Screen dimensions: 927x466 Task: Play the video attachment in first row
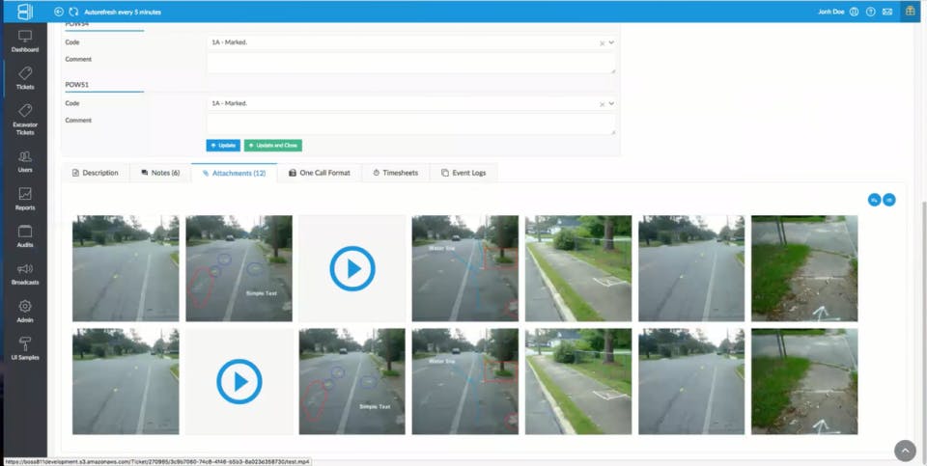click(x=352, y=269)
